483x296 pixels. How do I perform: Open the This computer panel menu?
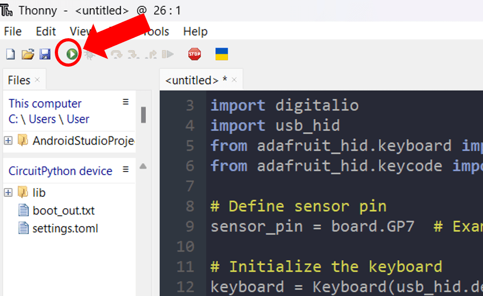[125, 102]
